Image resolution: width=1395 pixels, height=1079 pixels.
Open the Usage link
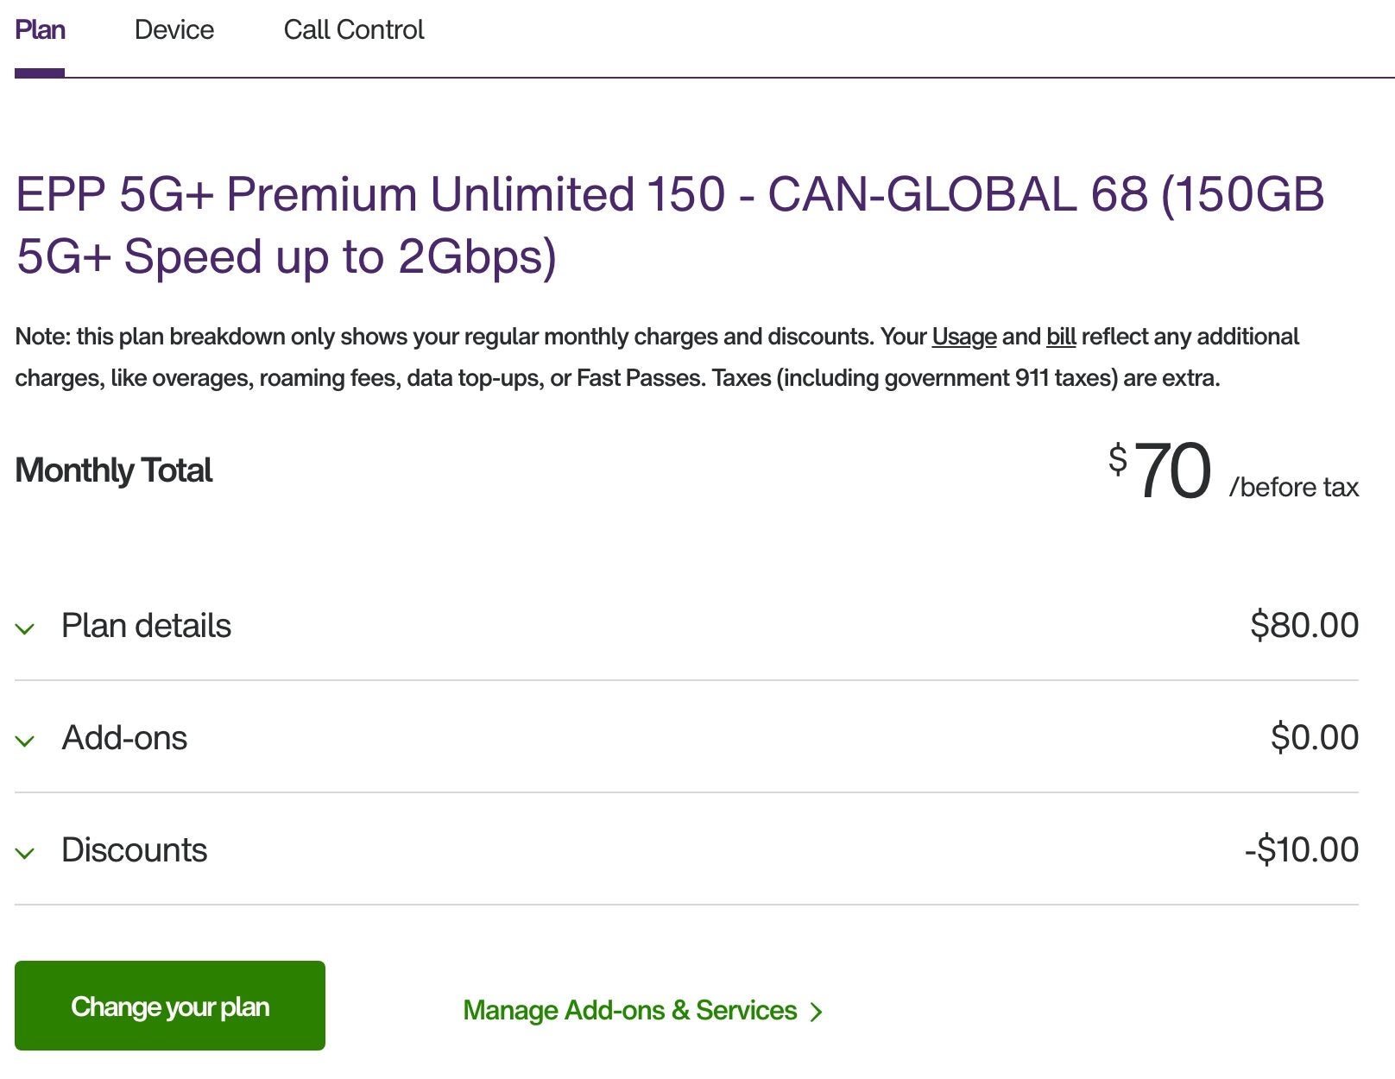coord(963,337)
